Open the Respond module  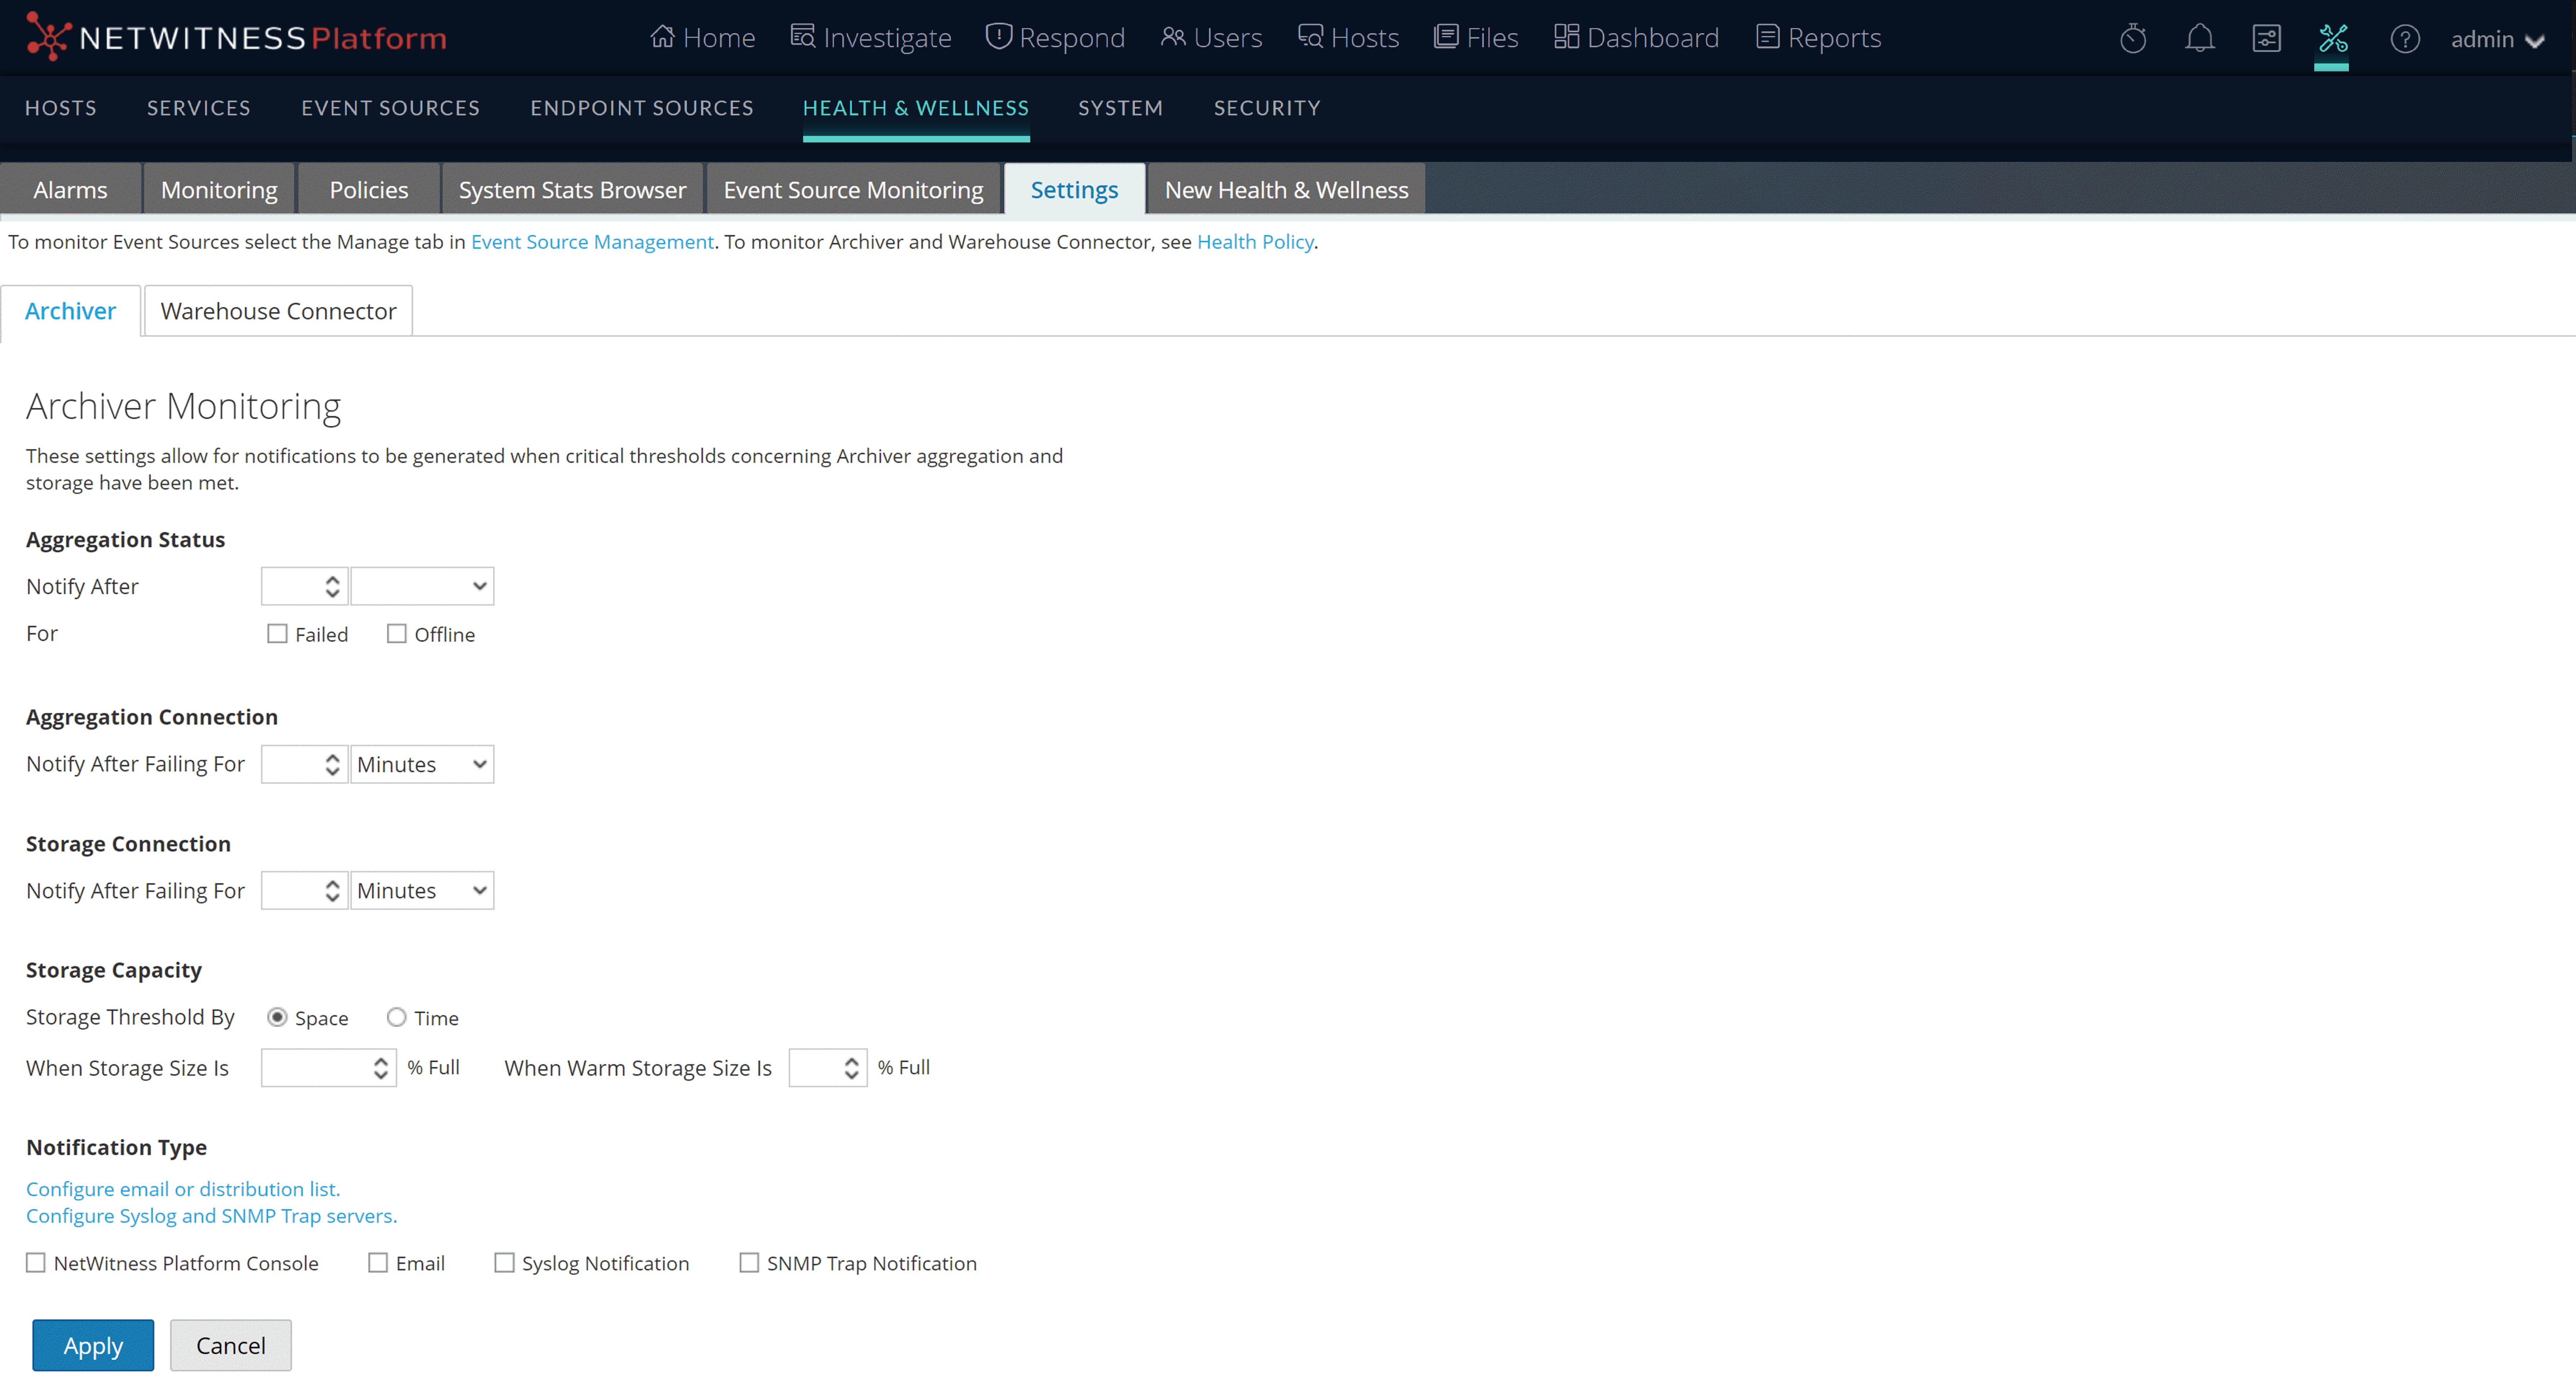pyautogui.click(x=1055, y=37)
